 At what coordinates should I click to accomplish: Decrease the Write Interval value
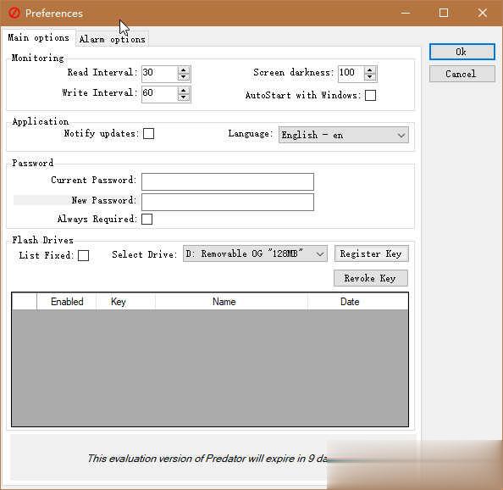(184, 98)
